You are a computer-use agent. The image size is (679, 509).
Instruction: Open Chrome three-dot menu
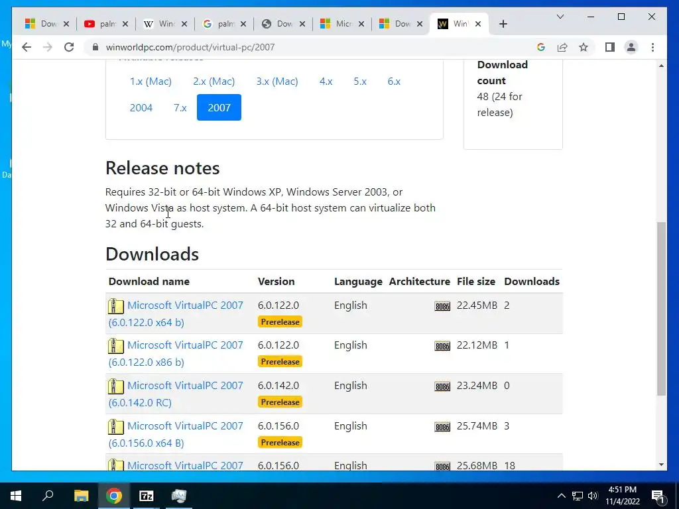pos(652,47)
